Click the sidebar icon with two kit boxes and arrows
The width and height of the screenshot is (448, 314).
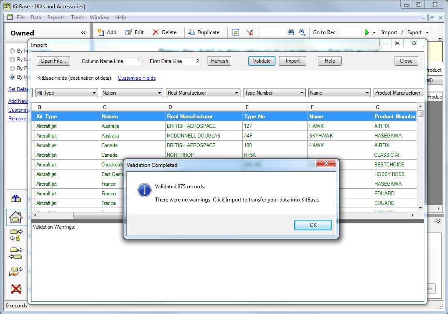pos(16,253)
